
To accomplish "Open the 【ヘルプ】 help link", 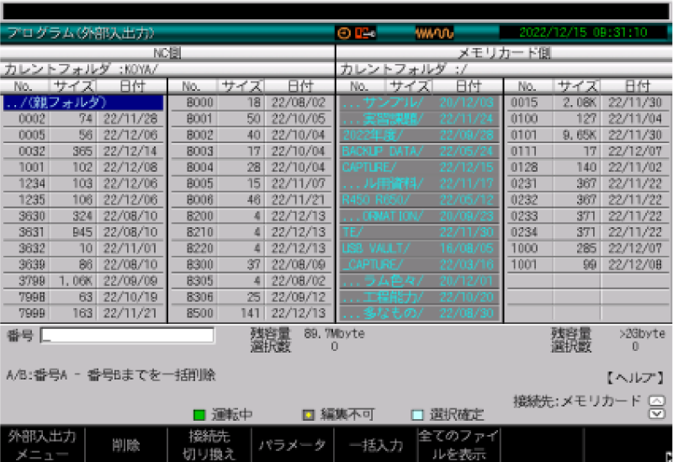I will click(x=635, y=379).
